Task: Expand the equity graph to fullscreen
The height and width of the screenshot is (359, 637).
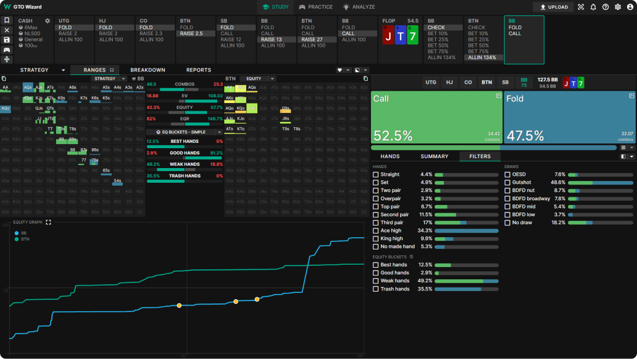Action: click(x=49, y=223)
